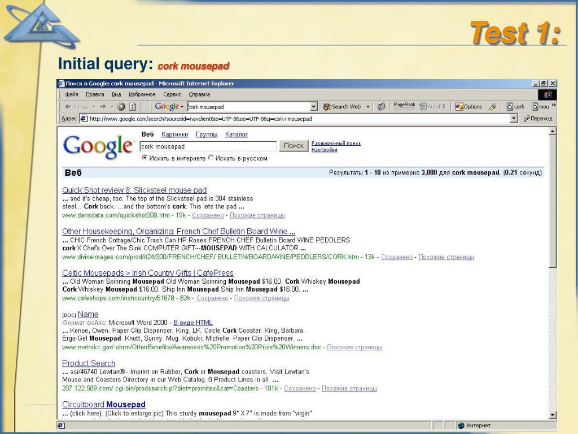Click the scrollbar down arrow

[552, 415]
